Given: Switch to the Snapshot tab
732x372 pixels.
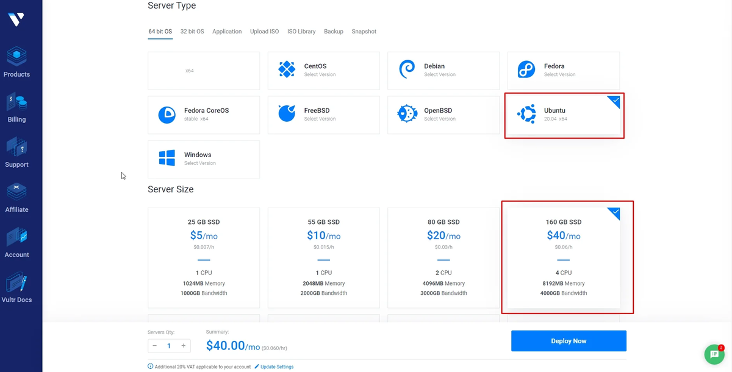Looking at the screenshot, I should (x=364, y=32).
